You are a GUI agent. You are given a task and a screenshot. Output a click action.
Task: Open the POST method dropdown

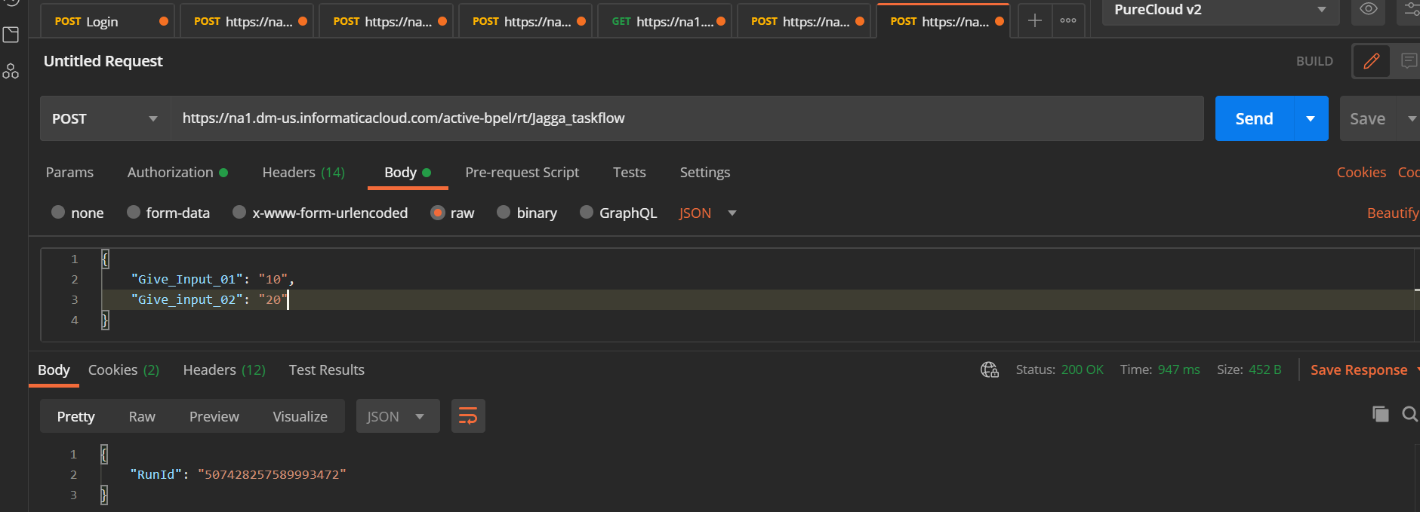click(105, 118)
